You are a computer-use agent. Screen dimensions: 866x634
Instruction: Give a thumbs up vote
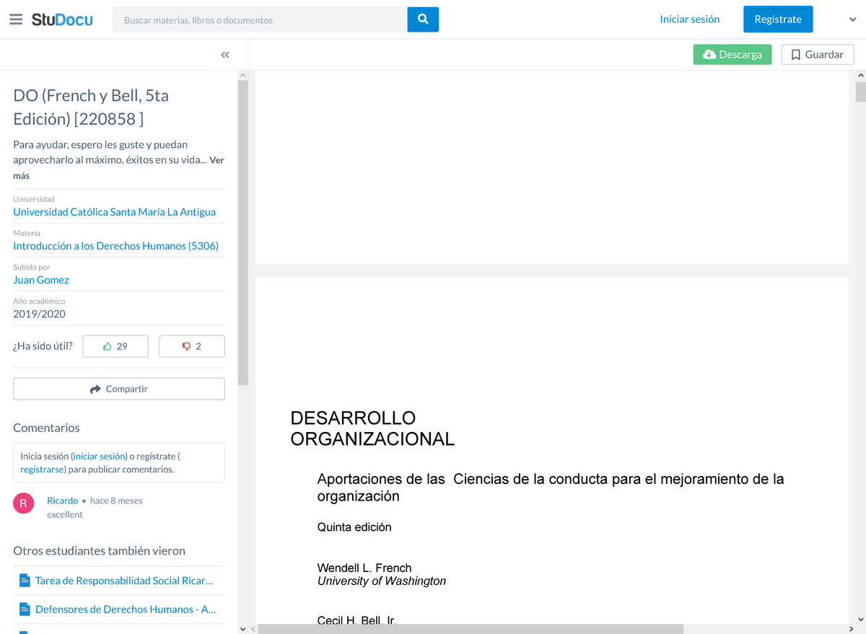[115, 346]
